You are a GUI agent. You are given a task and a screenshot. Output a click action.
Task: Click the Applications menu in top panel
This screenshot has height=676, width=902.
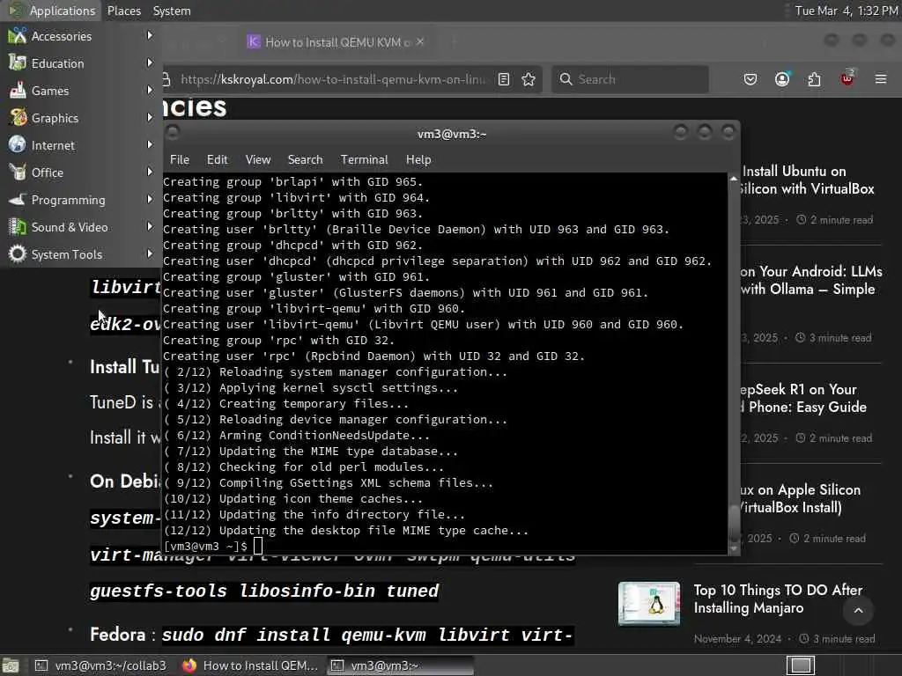52,11
